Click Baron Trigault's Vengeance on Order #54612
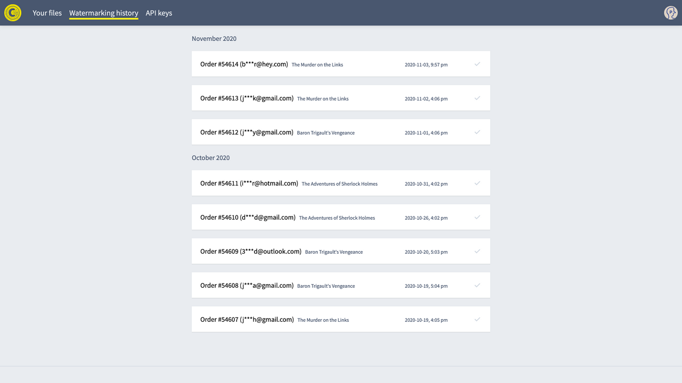Viewport: 682px width, 383px height. click(326, 132)
